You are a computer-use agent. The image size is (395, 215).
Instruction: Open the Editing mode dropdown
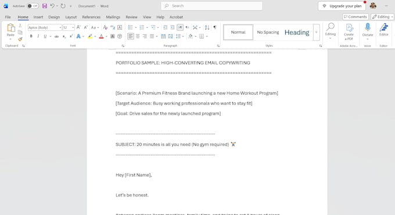(382, 17)
